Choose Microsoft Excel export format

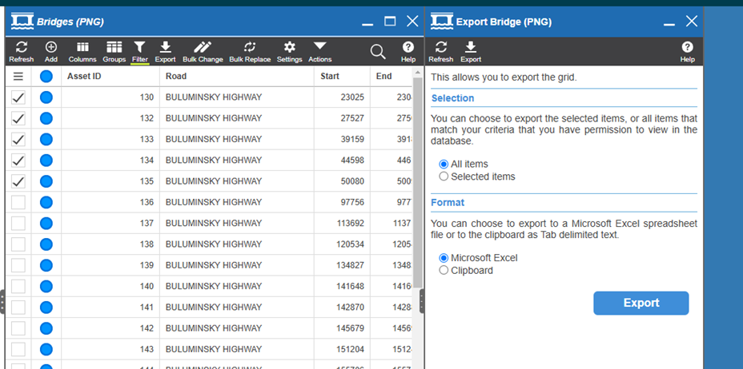(444, 258)
